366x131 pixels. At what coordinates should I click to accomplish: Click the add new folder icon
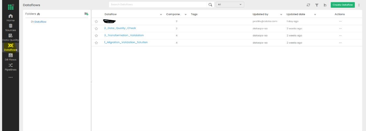[86, 14]
